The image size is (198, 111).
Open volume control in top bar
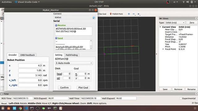pyautogui.click(x=188, y=2)
